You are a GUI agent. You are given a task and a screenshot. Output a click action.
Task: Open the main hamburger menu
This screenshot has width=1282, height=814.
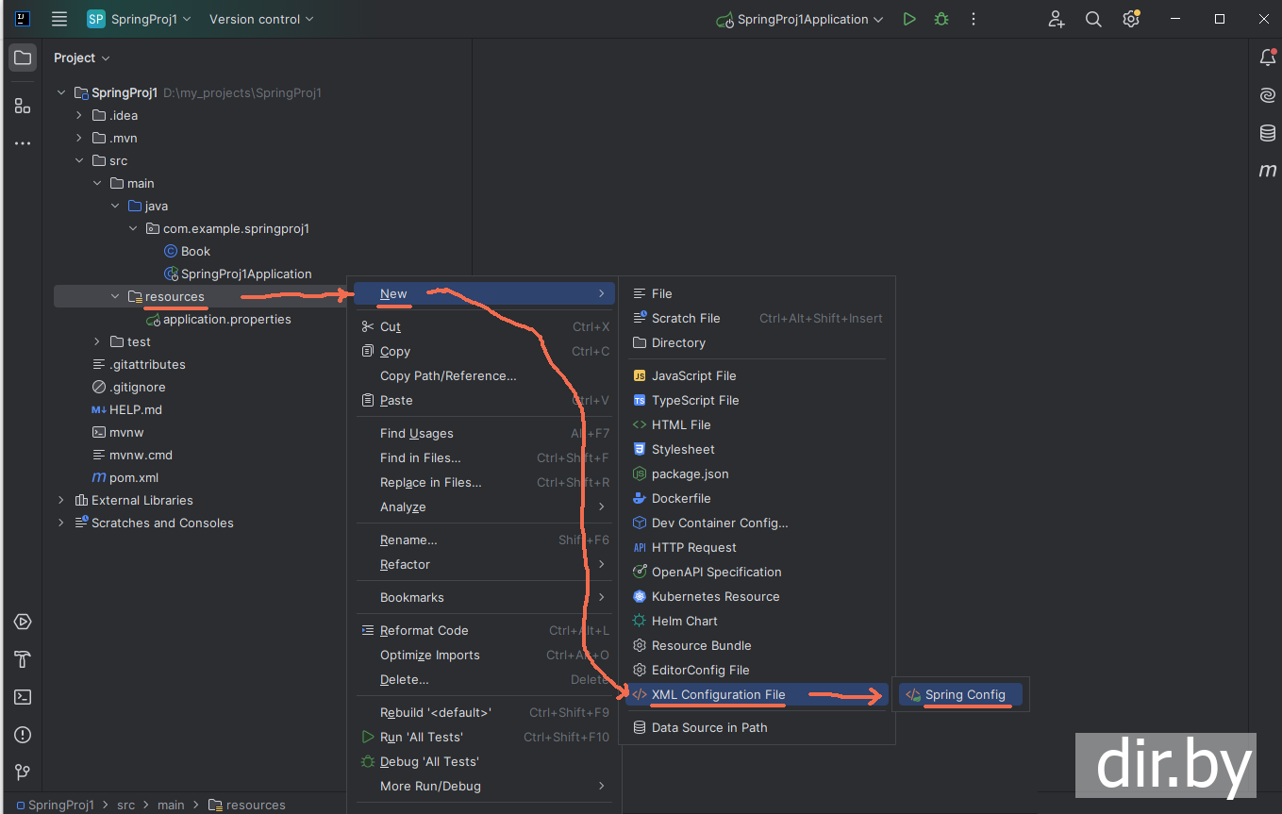tap(59, 19)
